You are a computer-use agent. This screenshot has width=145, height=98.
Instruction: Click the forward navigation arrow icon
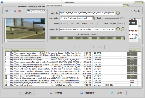point(11,11)
